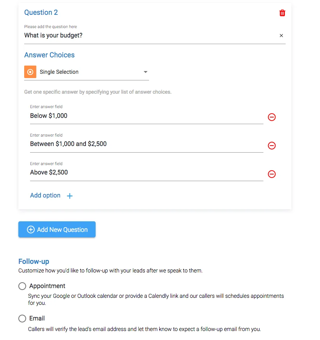Image resolution: width=320 pixels, height=340 pixels.
Task: Remove the "Between $1,000 and $2,500" option
Action: (x=272, y=145)
